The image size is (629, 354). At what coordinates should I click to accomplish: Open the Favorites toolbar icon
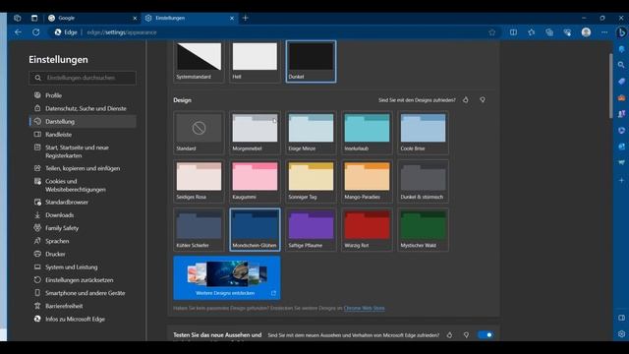pos(531,32)
